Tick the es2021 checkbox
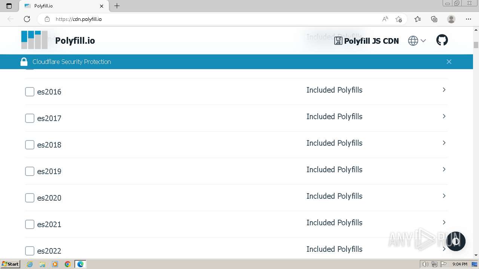This screenshot has height=269, width=479. [x=30, y=224]
